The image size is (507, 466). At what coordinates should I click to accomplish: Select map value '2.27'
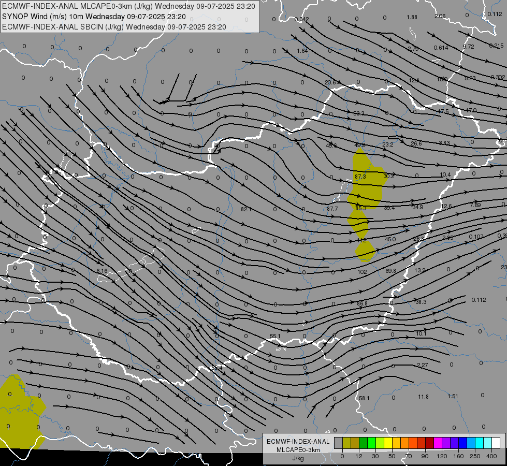click(422, 365)
